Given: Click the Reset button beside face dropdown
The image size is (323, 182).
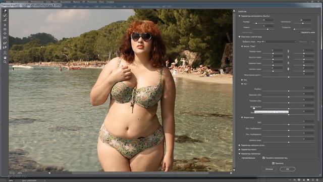Looking at the screenshot, I should (303, 41).
